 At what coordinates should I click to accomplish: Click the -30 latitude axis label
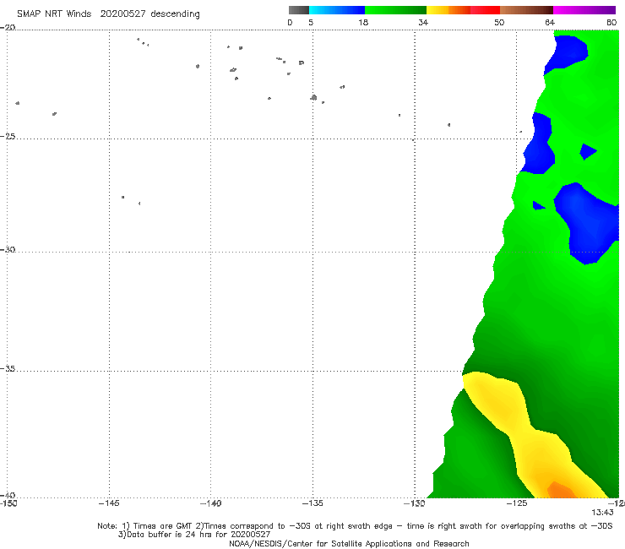point(8,250)
